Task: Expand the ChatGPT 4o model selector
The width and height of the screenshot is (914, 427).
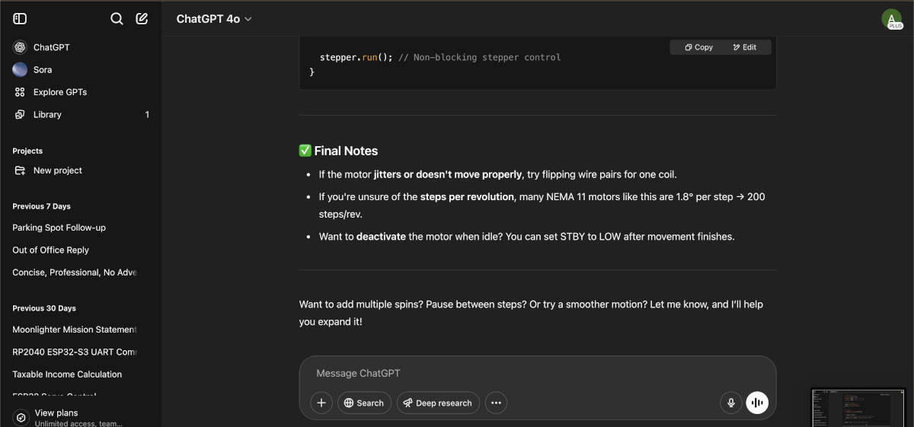Action: pos(214,18)
